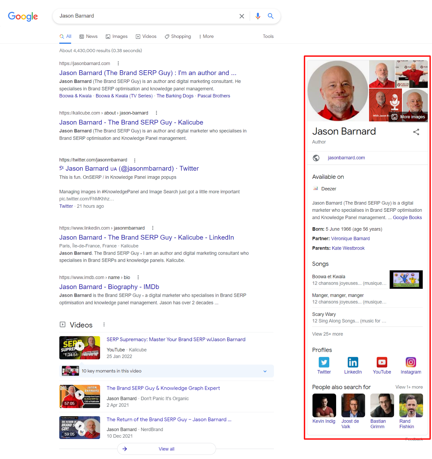432x459 pixels.
Task: Open the Twitter profile icon
Action: tap(324, 362)
